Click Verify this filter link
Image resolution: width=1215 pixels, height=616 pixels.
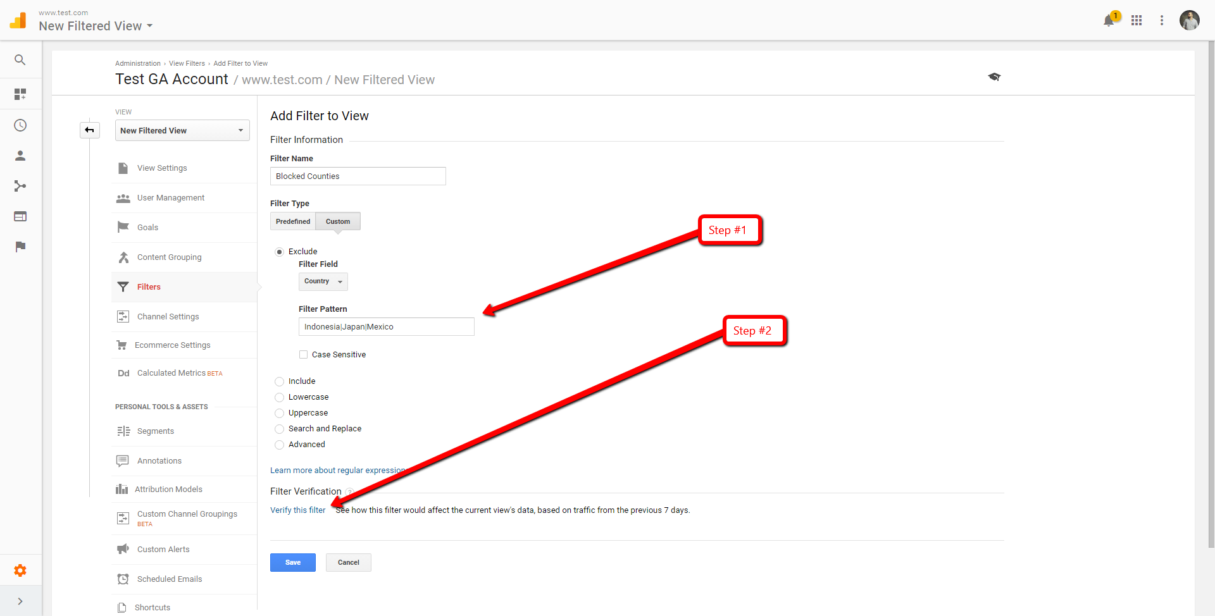298,510
